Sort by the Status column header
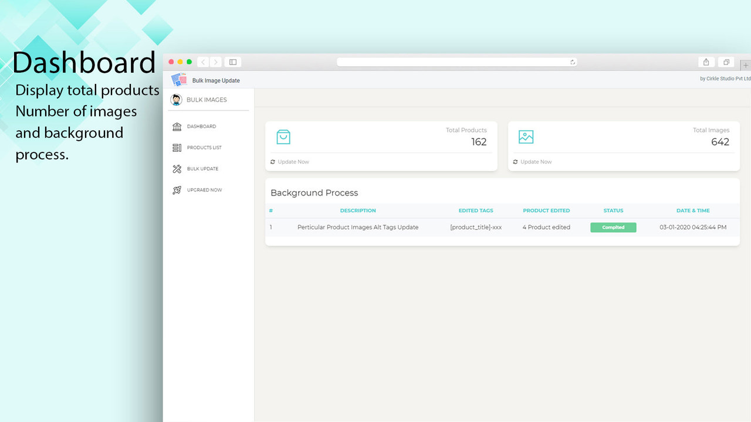 [613, 210]
